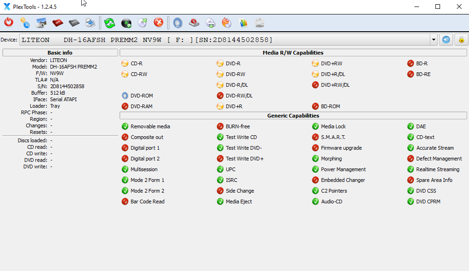Click the Media R/W Capabilities header
The width and height of the screenshot is (469, 271).
[x=293, y=53]
